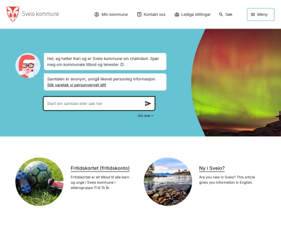The height and width of the screenshot is (225, 281).
Task: Open the Ny i Sveio? article
Action: pyautogui.click(x=212, y=168)
